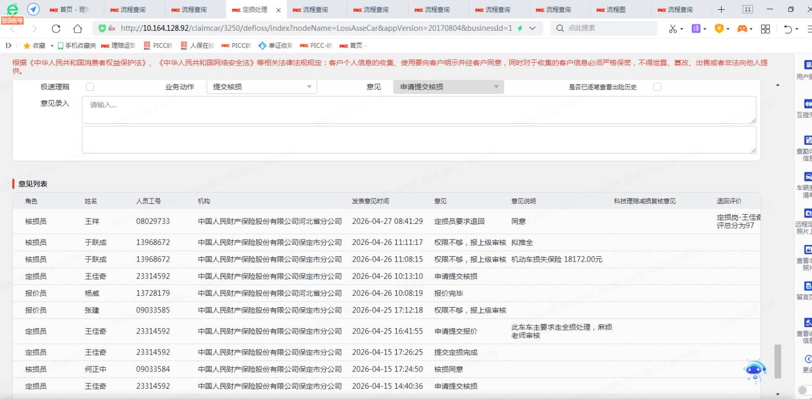This screenshot has width=812, height=399.
Task: Expand the address bar history dropdown
Action: click(532, 28)
